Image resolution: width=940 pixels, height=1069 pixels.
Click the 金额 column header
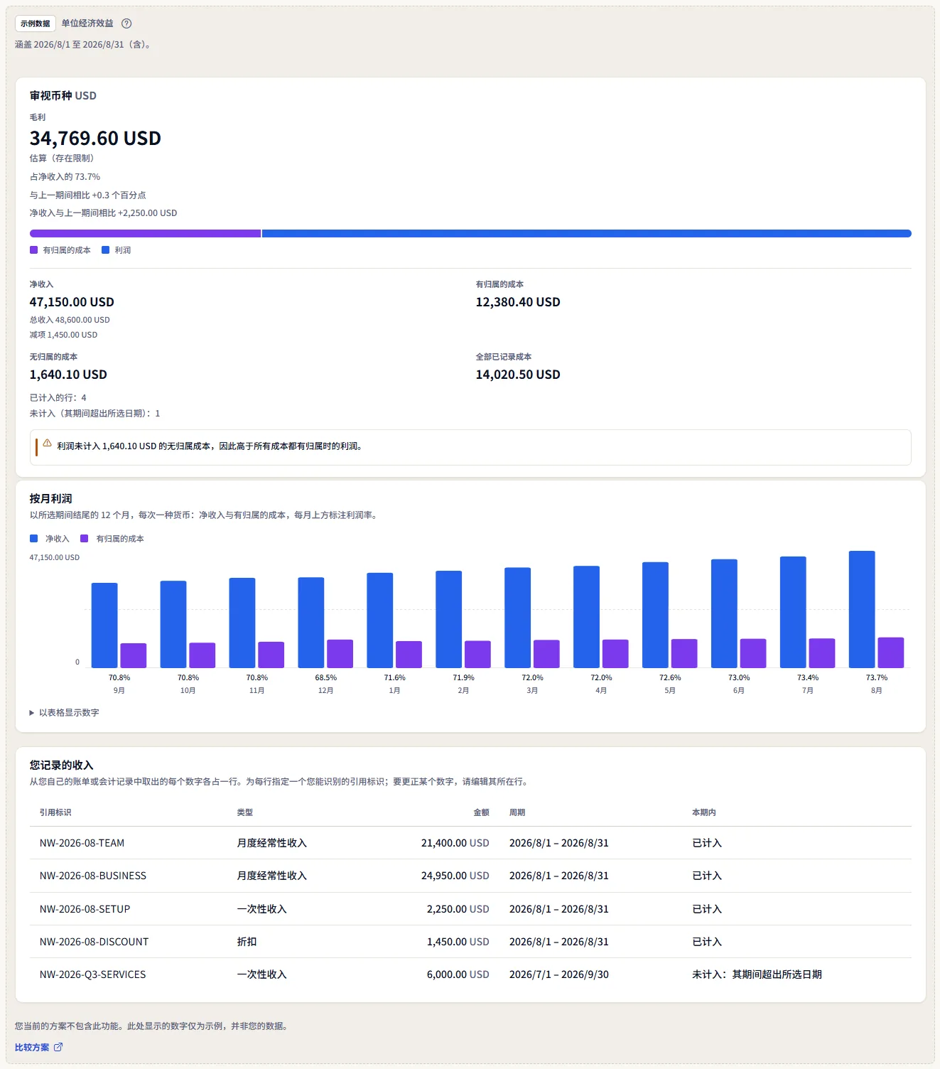click(x=481, y=812)
